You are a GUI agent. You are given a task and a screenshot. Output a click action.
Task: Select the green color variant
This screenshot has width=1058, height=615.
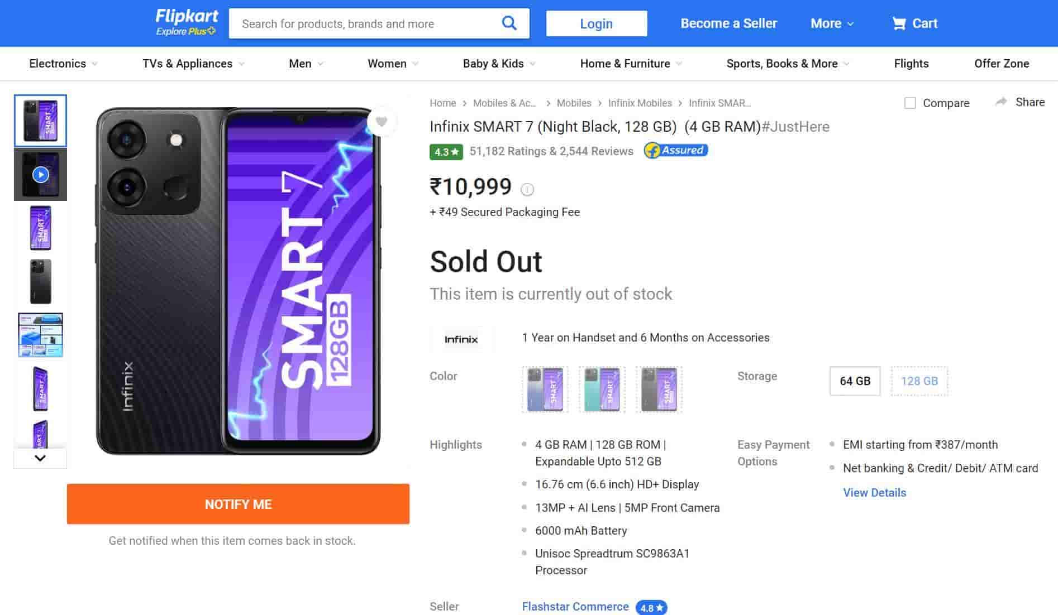(602, 388)
